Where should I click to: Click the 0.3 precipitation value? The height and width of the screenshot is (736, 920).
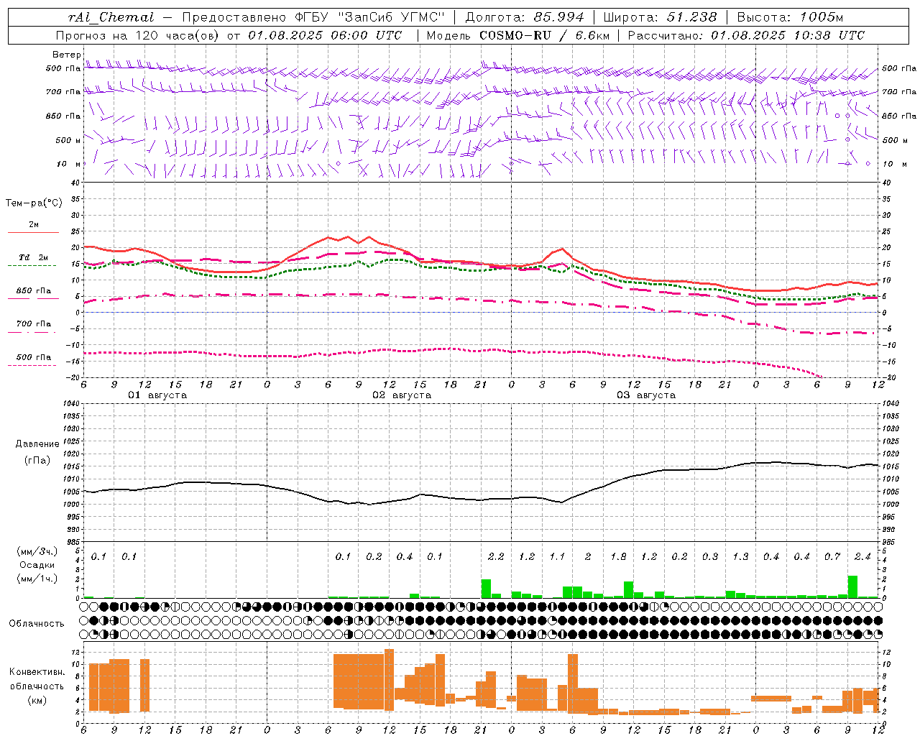710,557
